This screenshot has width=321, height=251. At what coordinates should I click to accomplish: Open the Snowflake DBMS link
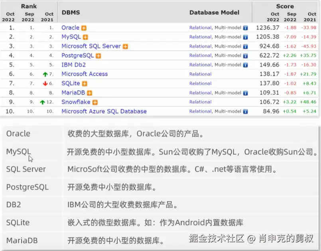[76, 102]
